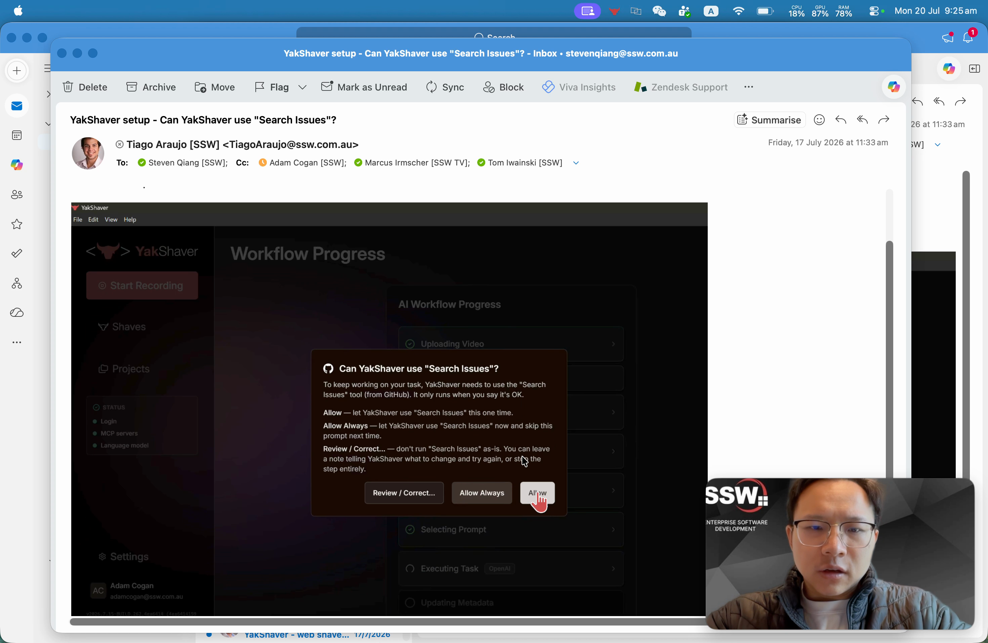Viewport: 988px width, 643px height.
Task: Reply to the email in the message header
Action: coord(841,120)
